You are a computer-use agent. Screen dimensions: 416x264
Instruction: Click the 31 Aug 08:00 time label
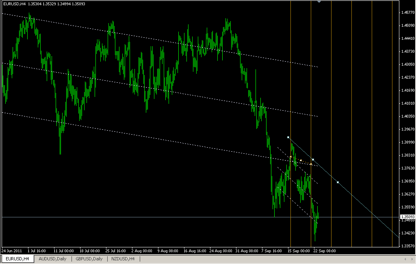[247, 251]
